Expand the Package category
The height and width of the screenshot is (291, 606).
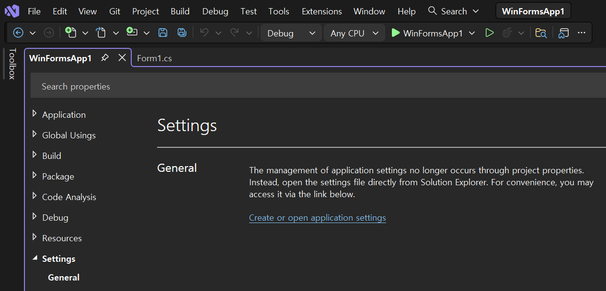(x=34, y=176)
